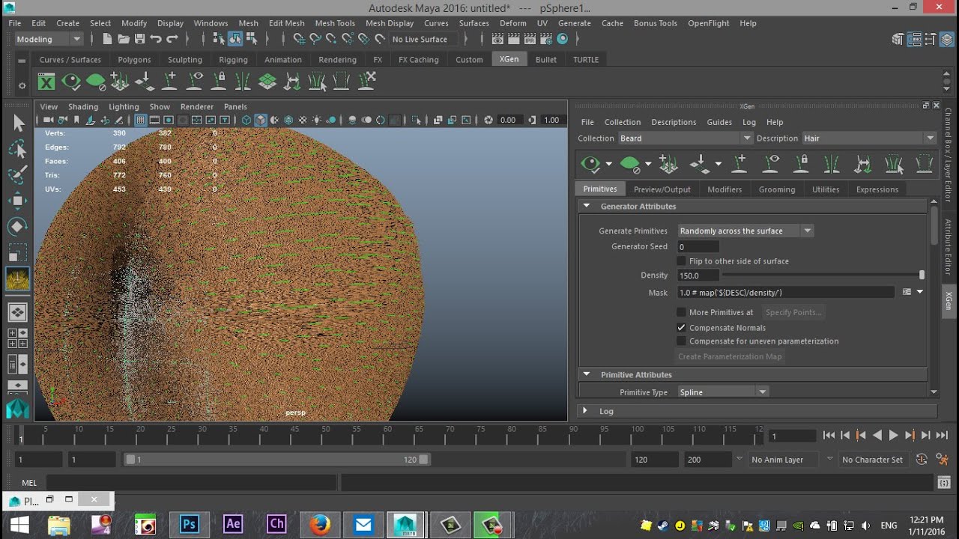Click shelf delete description icon with X

click(366, 81)
